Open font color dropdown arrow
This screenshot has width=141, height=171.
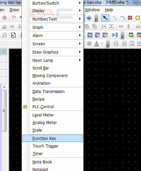pyautogui.click(x=102, y=44)
